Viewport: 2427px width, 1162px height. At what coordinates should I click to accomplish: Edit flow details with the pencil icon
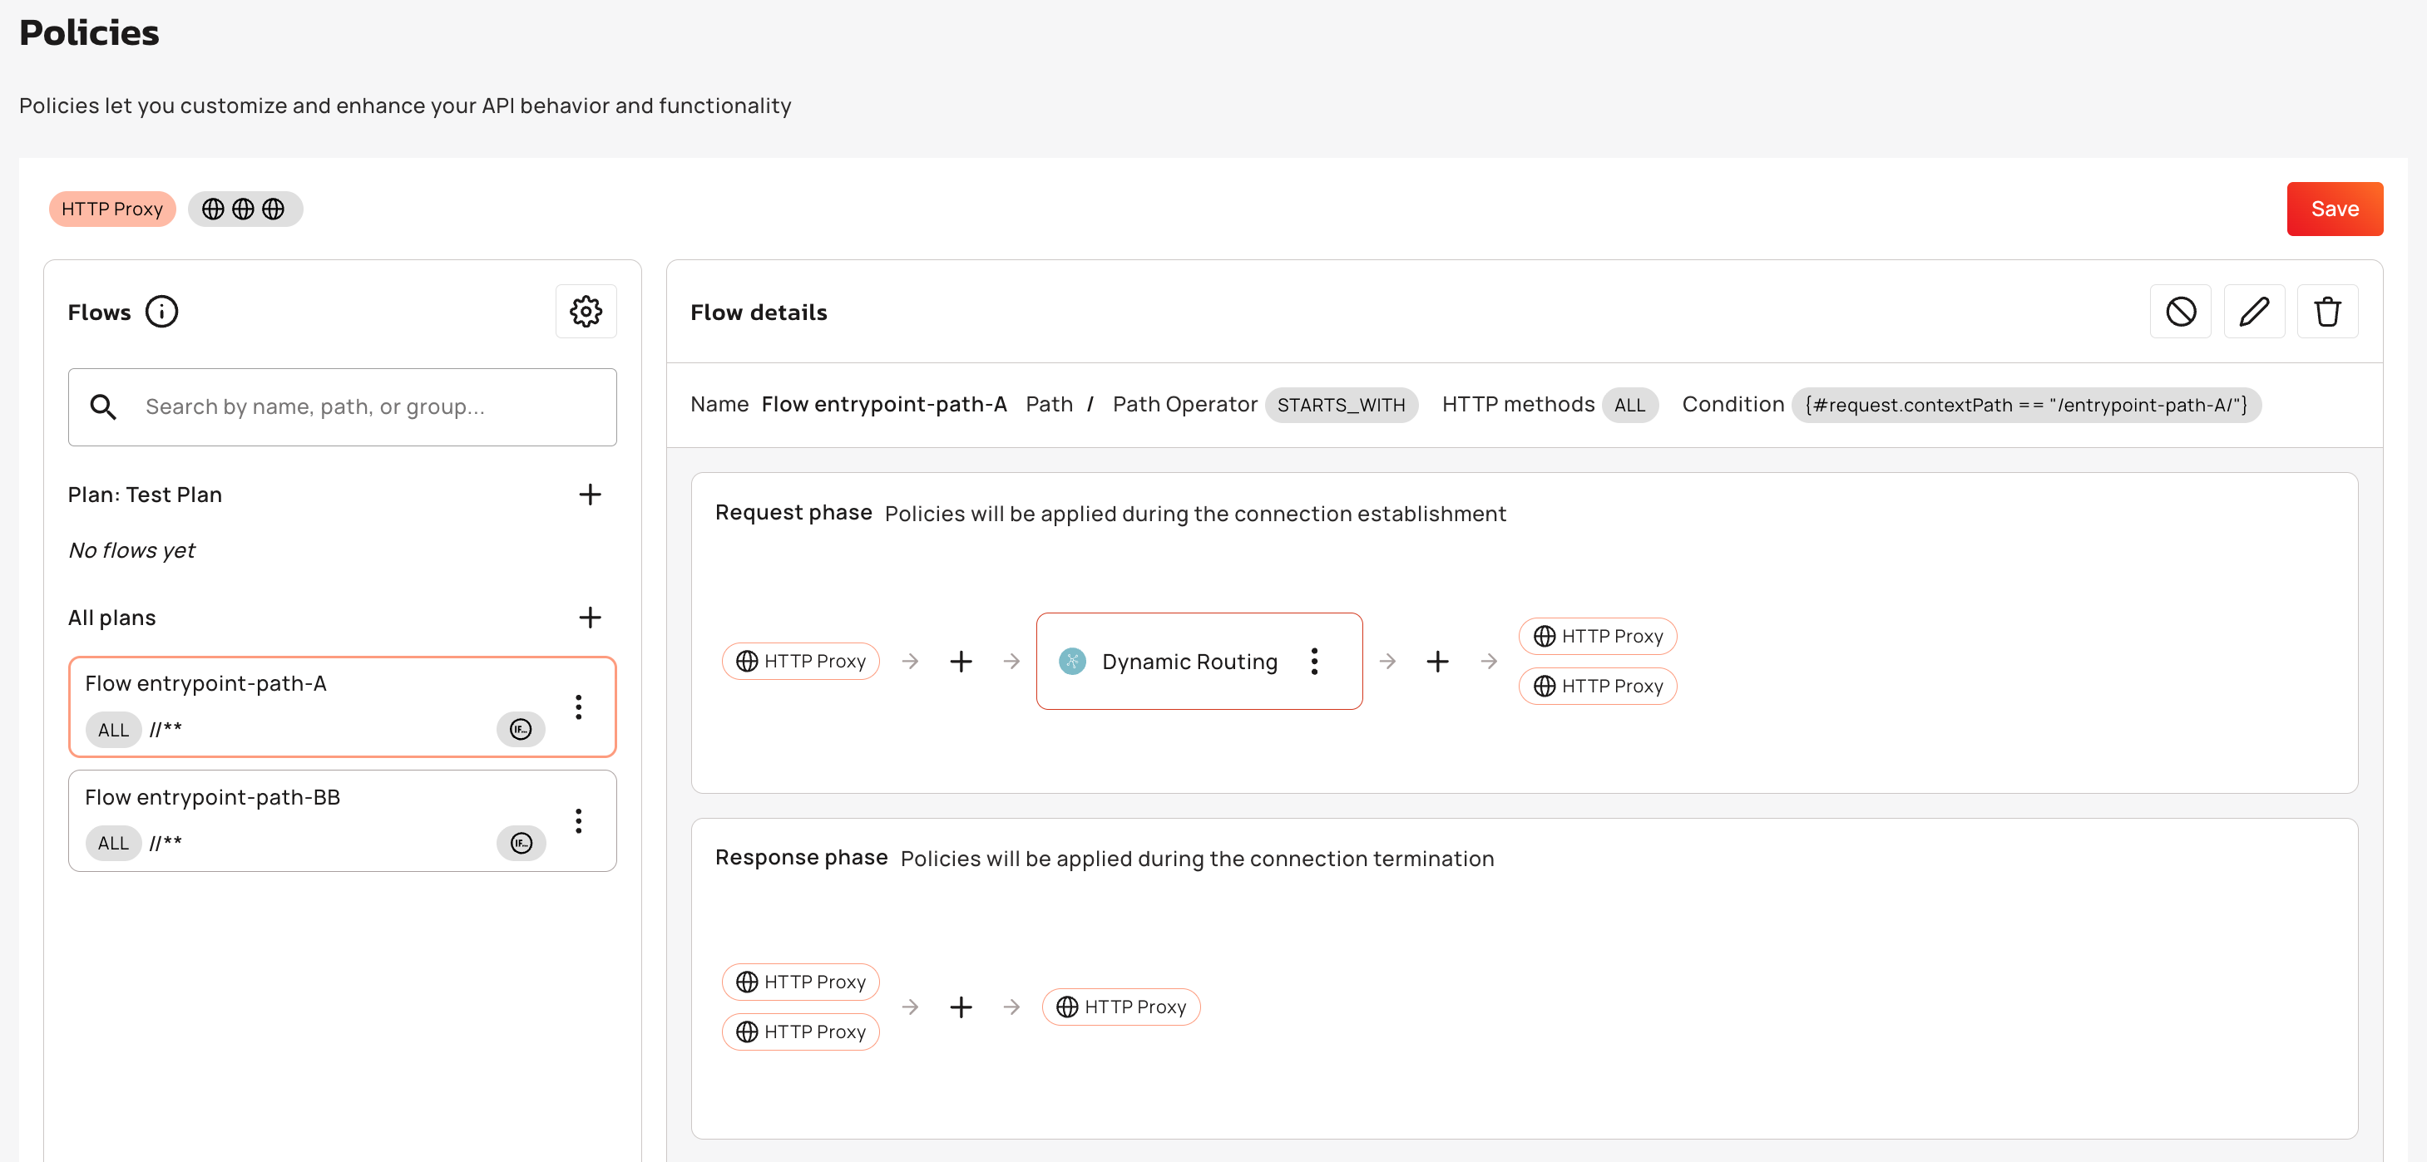2254,312
